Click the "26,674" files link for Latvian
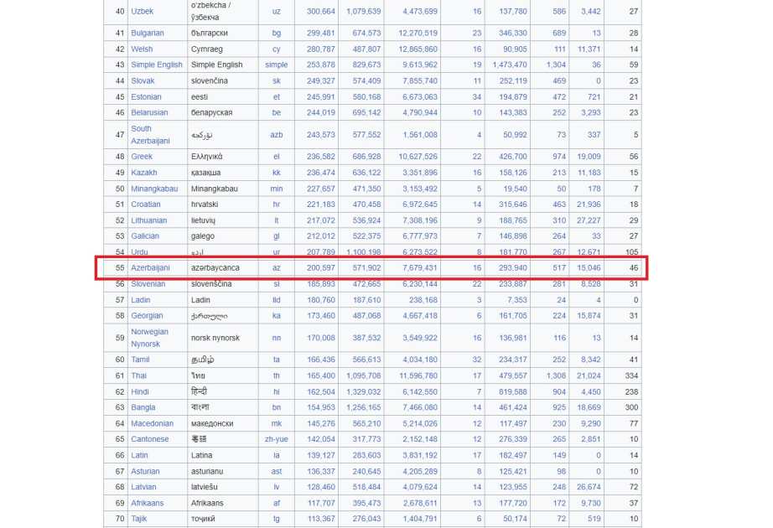The image size is (773, 528). (x=589, y=487)
